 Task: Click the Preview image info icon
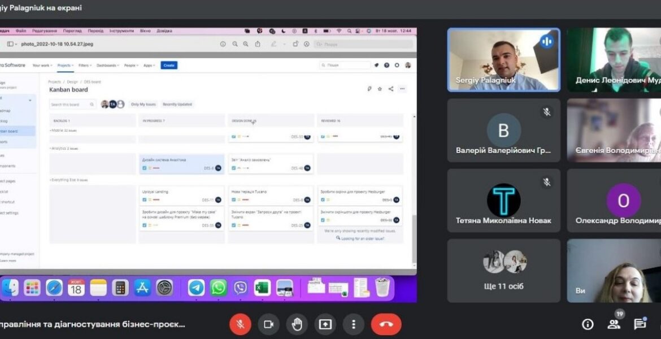[223, 44]
